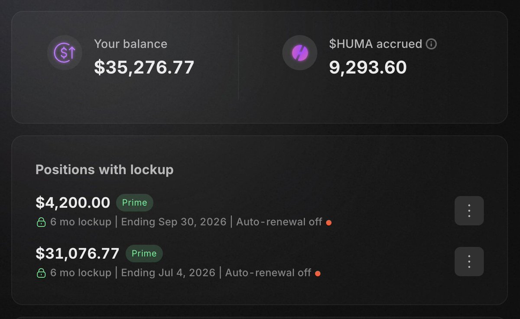Click the balance dollar arrow icon
The image size is (520, 319).
click(x=65, y=53)
